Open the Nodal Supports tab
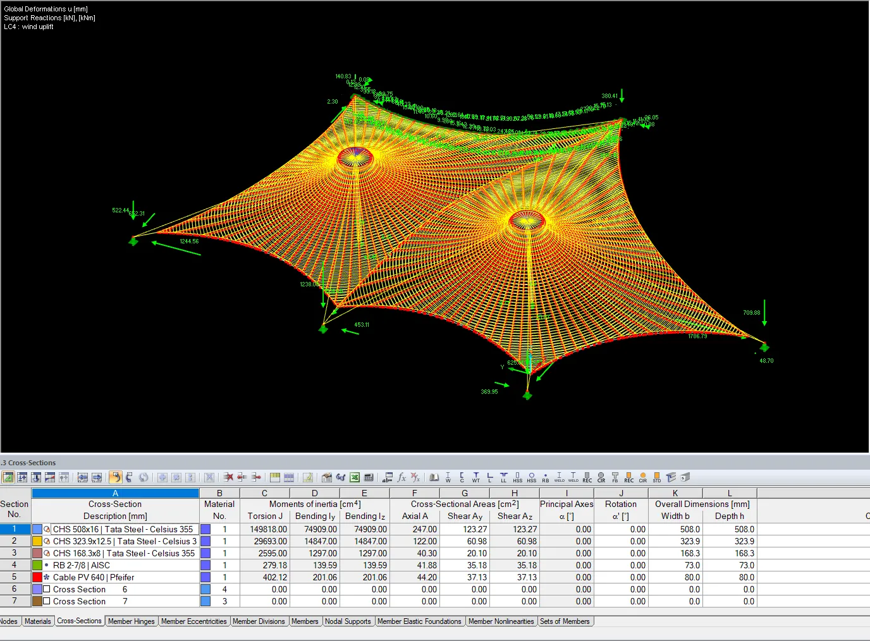The width and height of the screenshot is (870, 641). click(x=348, y=621)
